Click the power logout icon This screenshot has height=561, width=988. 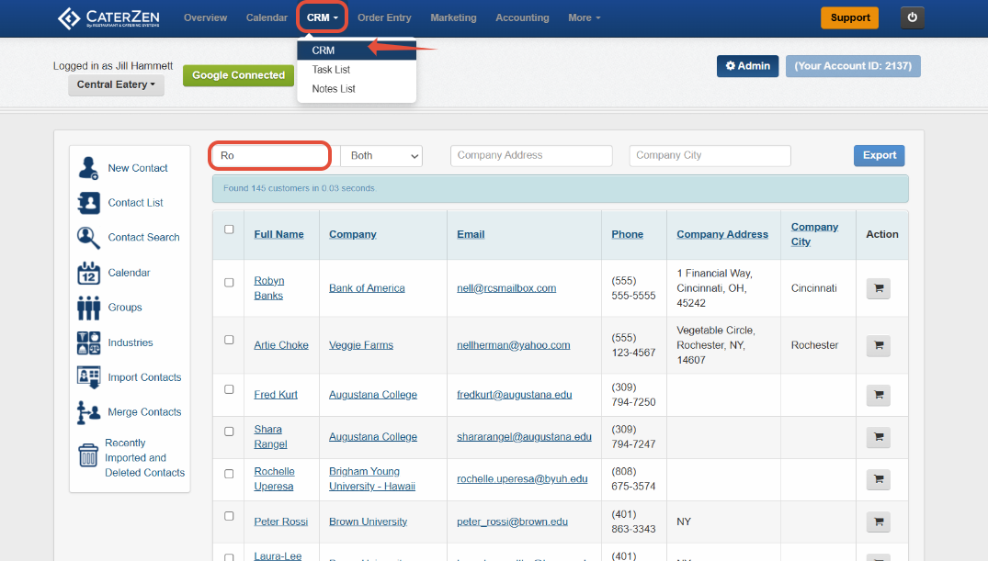pyautogui.click(x=913, y=17)
